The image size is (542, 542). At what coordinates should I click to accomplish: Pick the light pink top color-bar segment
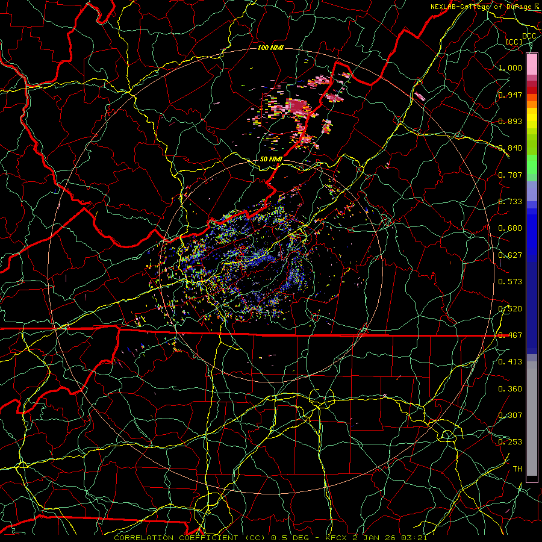click(x=532, y=64)
